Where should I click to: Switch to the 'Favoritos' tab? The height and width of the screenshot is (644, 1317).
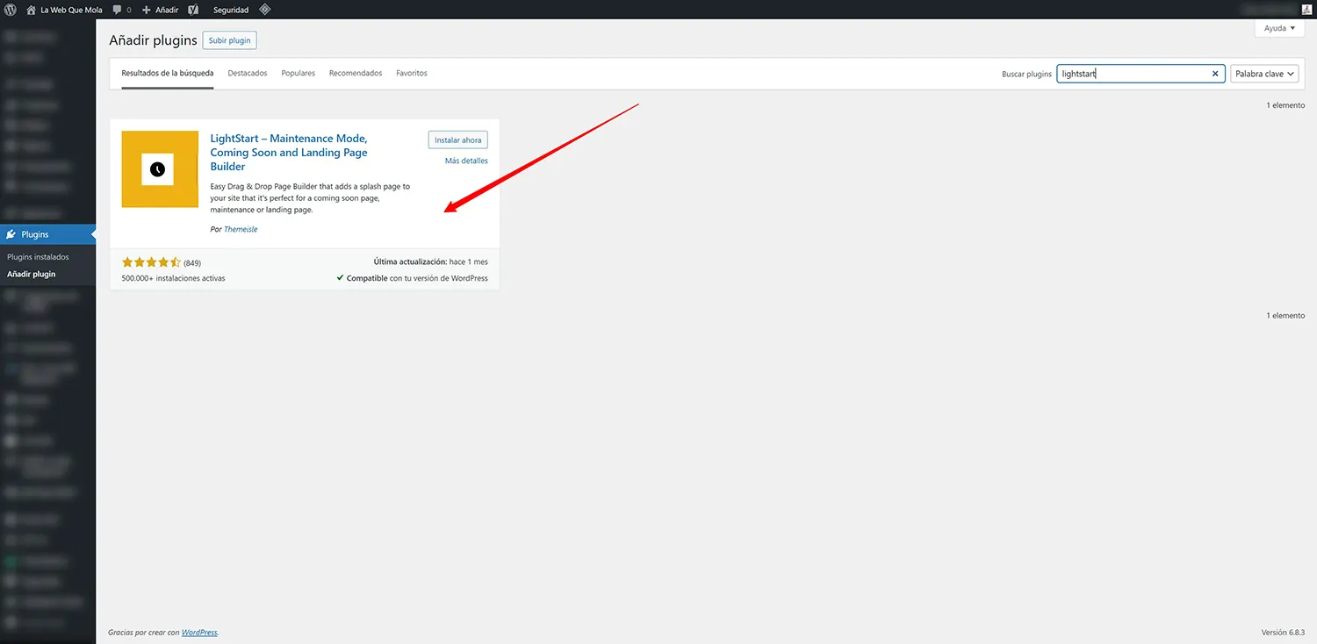[411, 73]
